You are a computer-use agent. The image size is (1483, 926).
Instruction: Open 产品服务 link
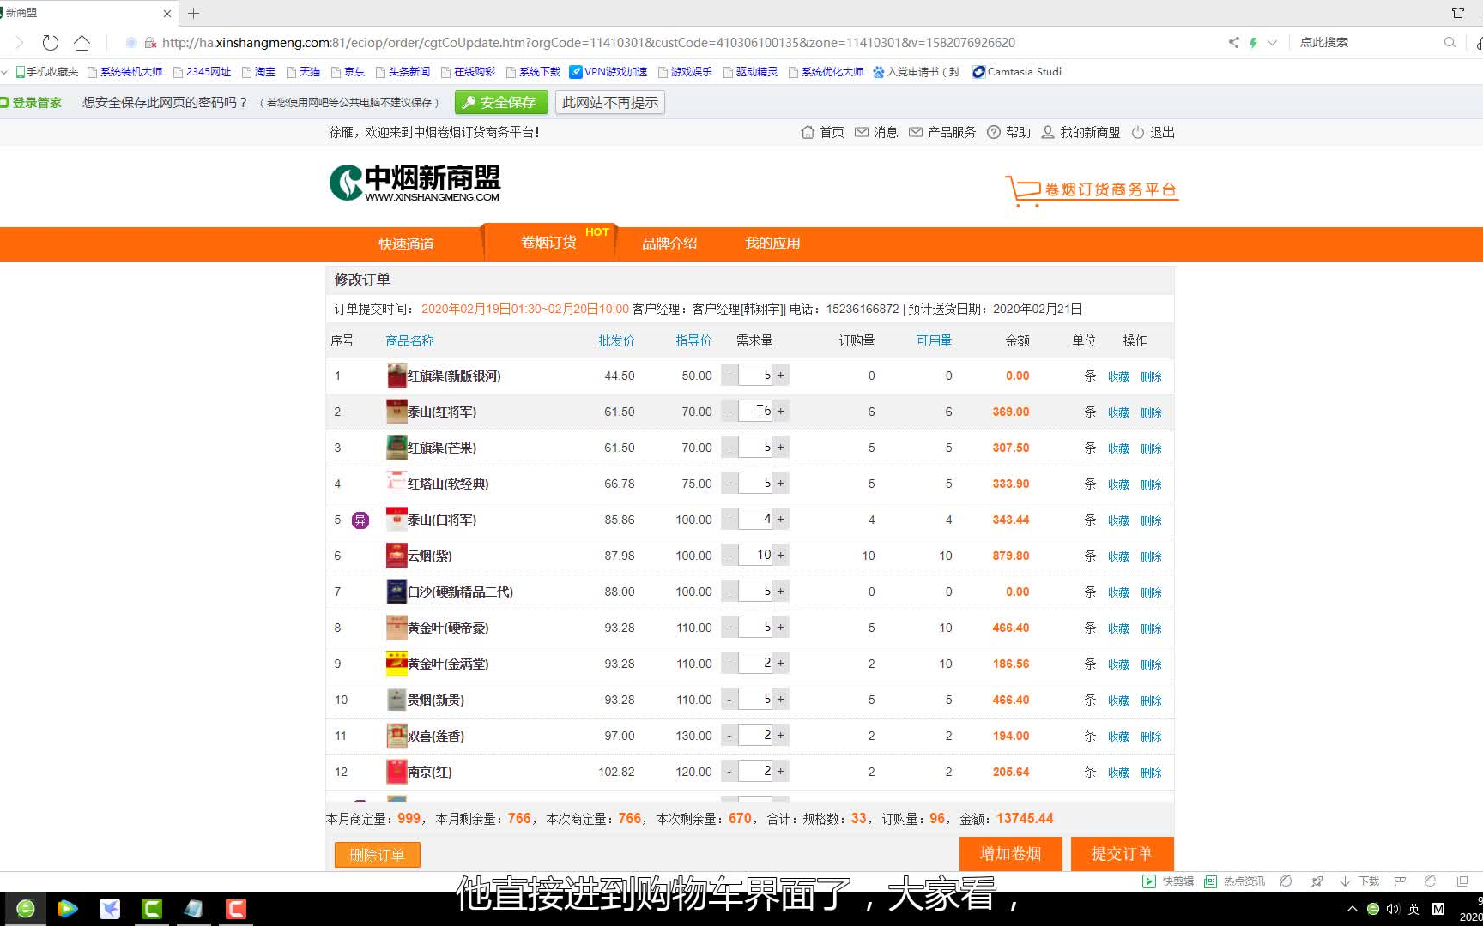coord(942,132)
